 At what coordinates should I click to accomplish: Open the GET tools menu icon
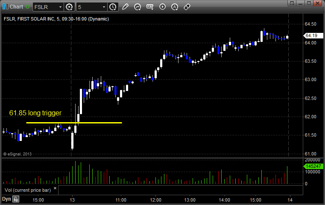click(150, 7)
